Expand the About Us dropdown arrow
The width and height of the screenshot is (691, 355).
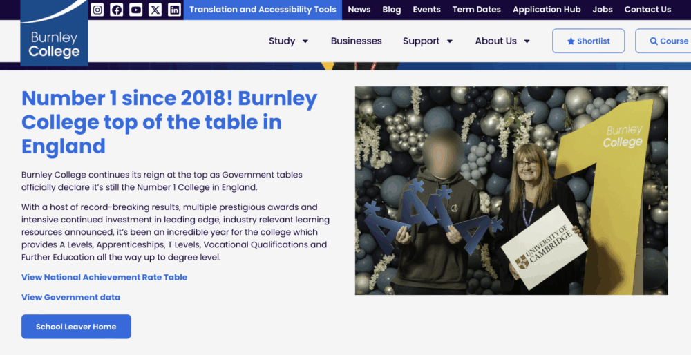[527, 41]
